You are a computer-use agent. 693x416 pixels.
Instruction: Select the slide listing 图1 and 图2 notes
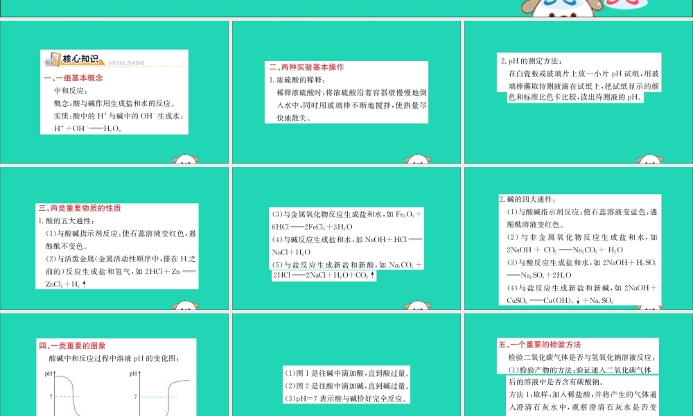[346, 365]
